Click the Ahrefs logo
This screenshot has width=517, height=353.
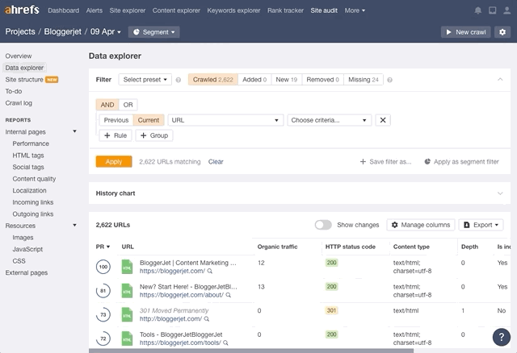pos(22,10)
